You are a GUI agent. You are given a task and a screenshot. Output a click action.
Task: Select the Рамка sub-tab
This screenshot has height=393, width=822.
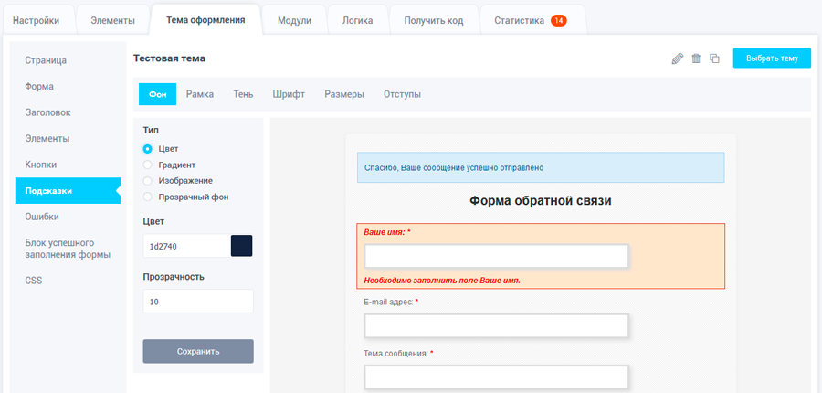pos(200,94)
